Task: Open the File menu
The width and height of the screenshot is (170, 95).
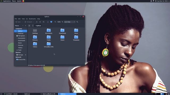Action: [x=16, y=19]
